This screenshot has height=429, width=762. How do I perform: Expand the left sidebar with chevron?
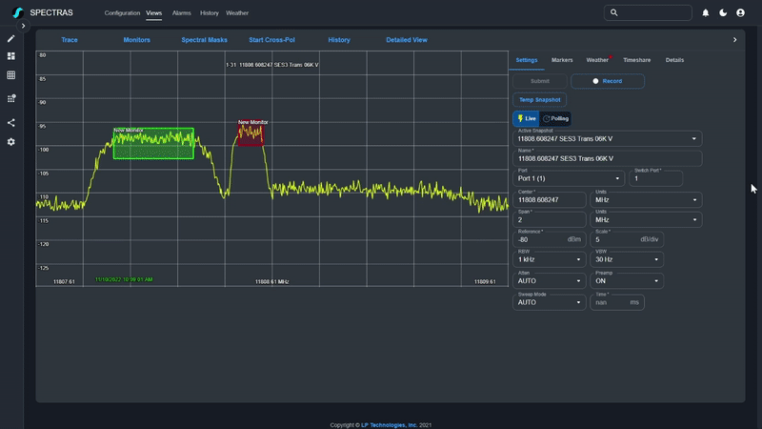23,26
